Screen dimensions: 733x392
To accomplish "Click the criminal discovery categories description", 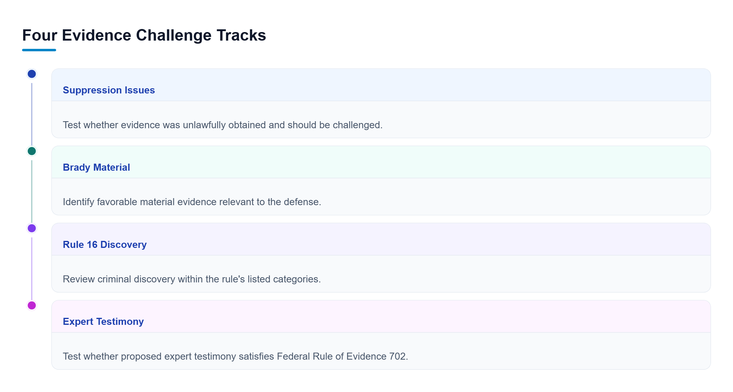I will pyautogui.click(x=192, y=279).
